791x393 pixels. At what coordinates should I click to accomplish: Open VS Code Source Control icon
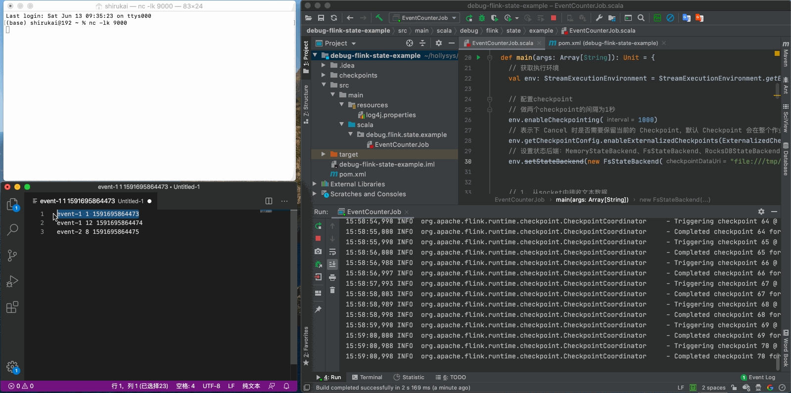point(12,256)
